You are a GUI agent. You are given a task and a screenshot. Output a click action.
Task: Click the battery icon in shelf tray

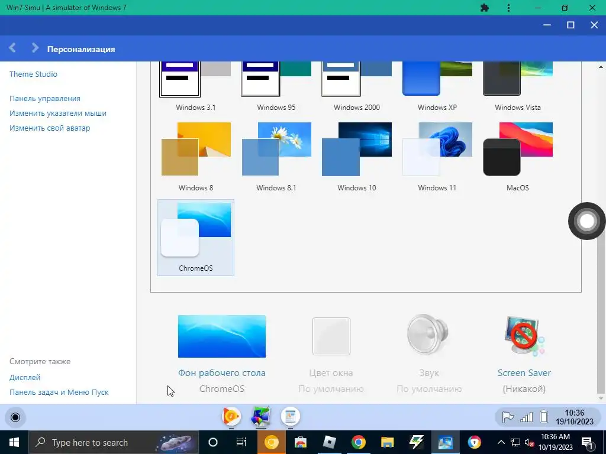[544, 417]
